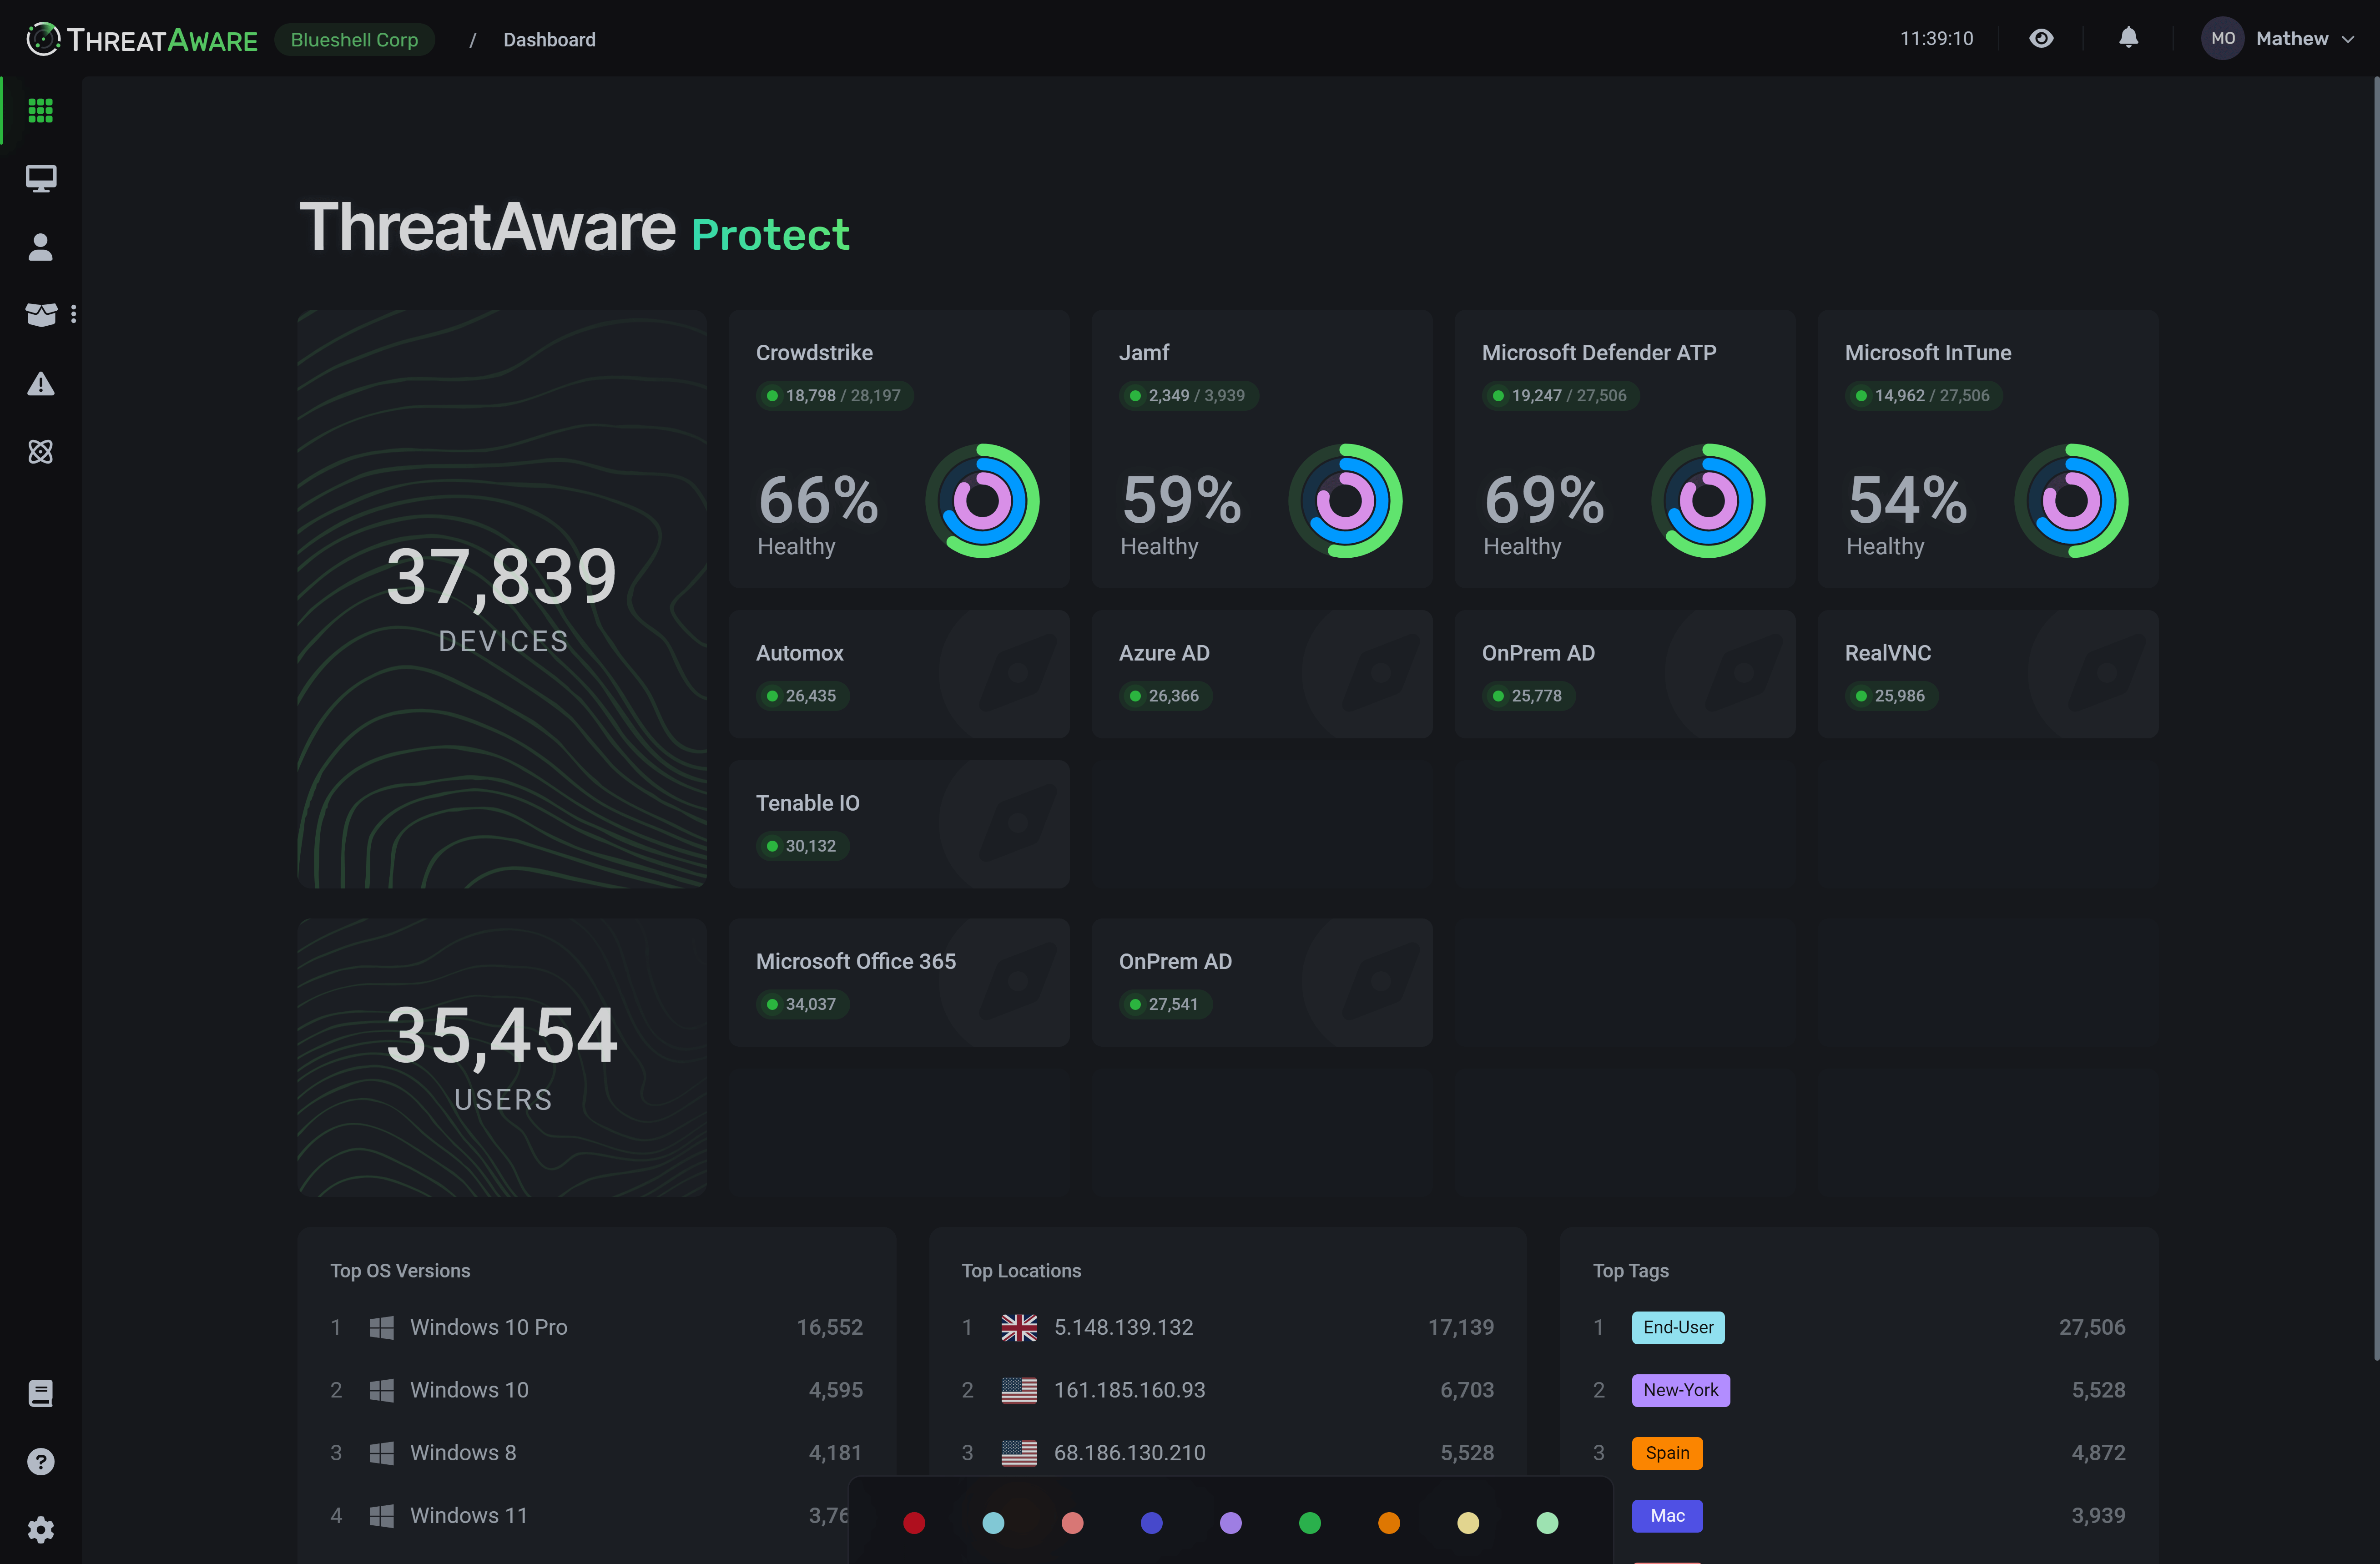Open the settings gear icon in sidebar
This screenshot has width=2380, height=1564.
pyautogui.click(x=41, y=1529)
